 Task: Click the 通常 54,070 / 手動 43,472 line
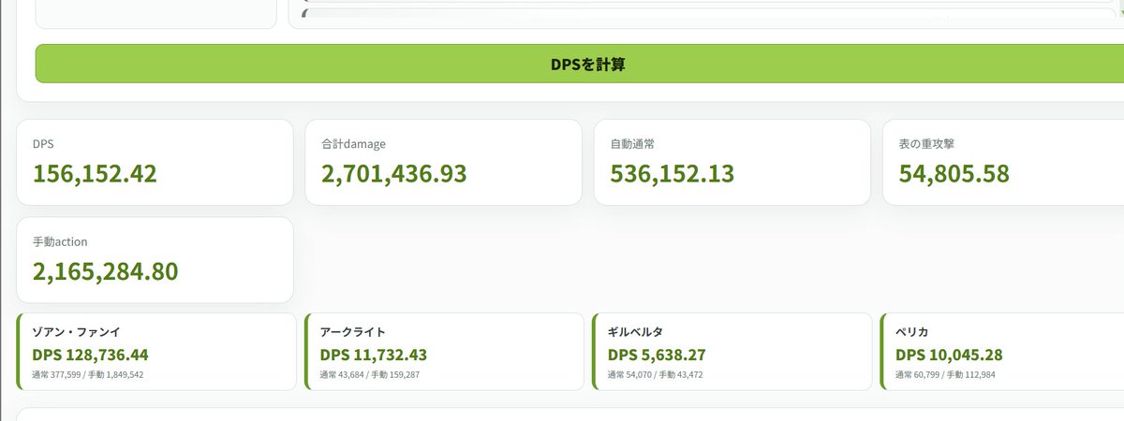[x=656, y=375]
